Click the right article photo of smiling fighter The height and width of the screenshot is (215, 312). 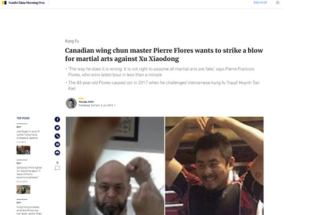214,166
